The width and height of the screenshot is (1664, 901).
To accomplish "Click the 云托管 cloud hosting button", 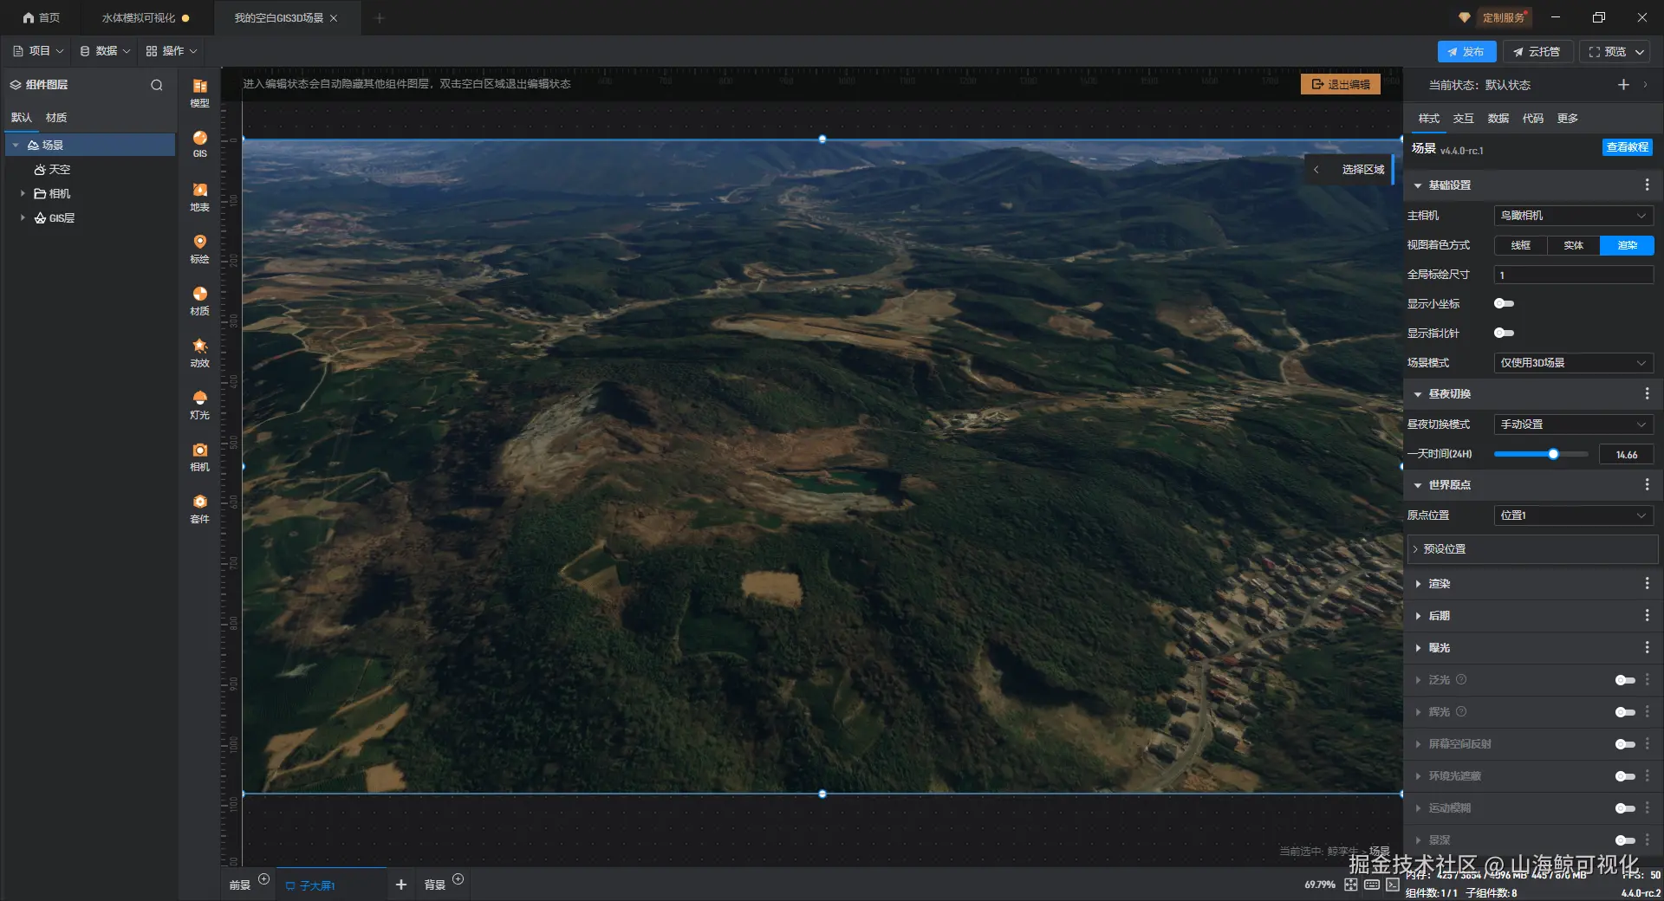I will click(1537, 51).
